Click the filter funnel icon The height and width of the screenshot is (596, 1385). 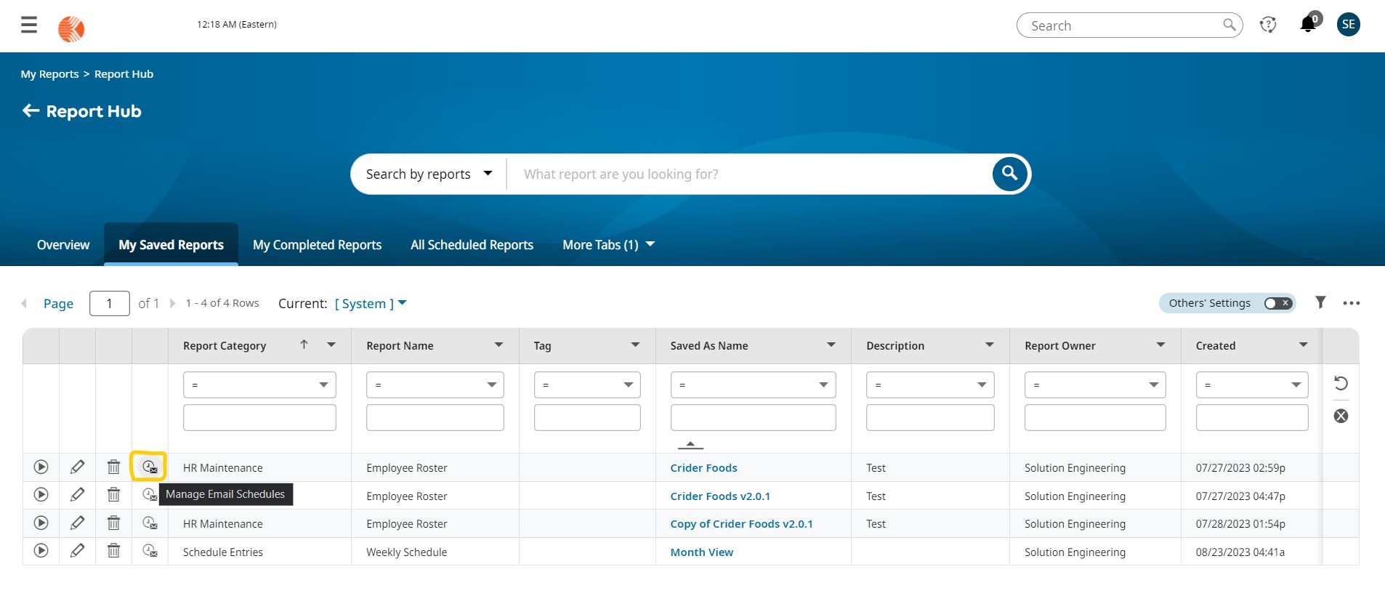pos(1320,303)
